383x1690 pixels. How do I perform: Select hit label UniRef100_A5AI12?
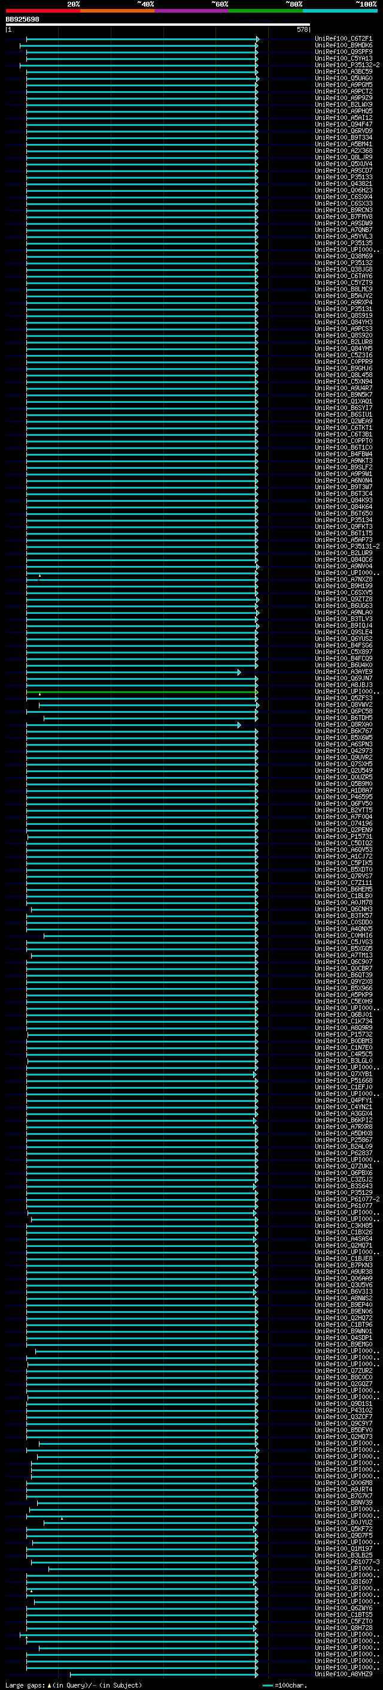tap(344, 118)
